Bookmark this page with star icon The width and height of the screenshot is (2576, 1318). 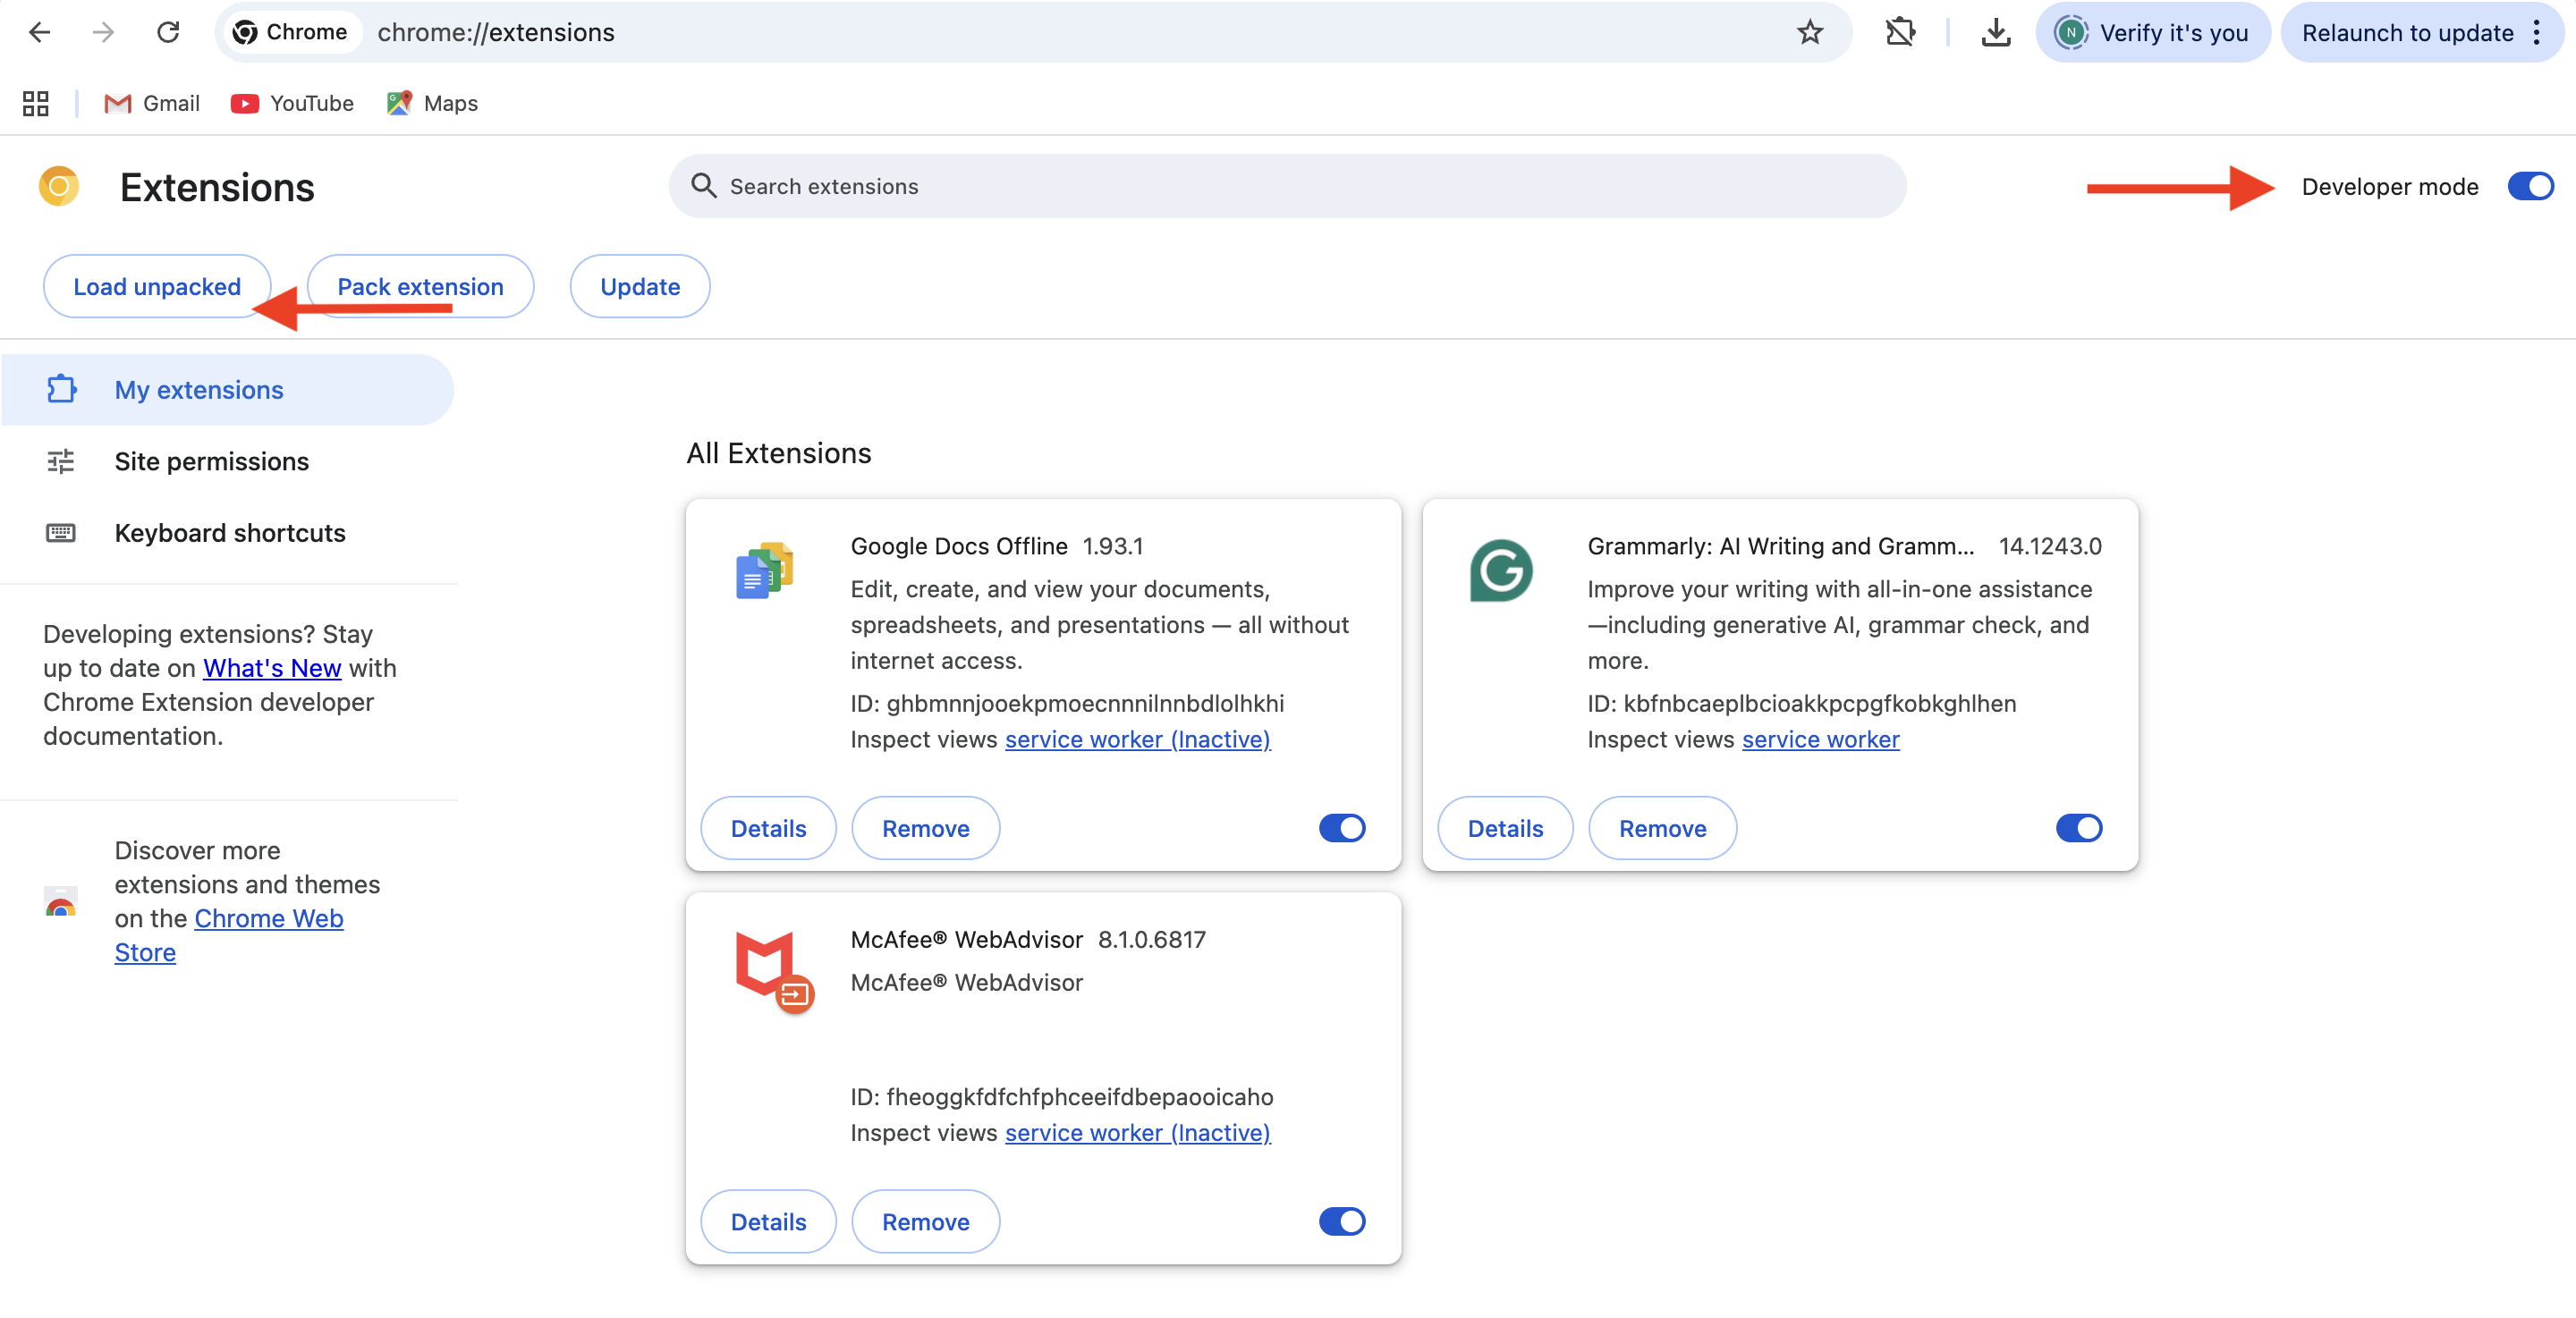[1810, 33]
